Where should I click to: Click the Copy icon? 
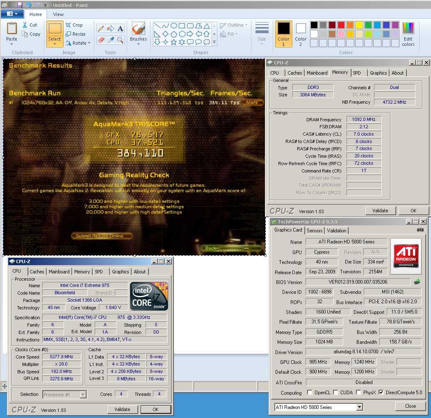pos(25,34)
